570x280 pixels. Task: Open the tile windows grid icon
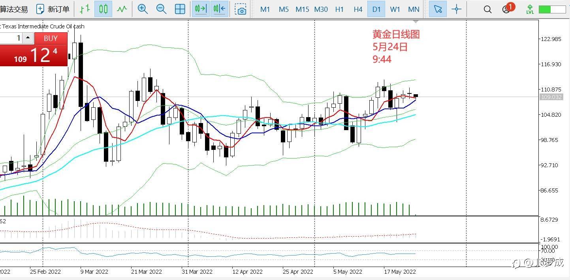point(180,9)
